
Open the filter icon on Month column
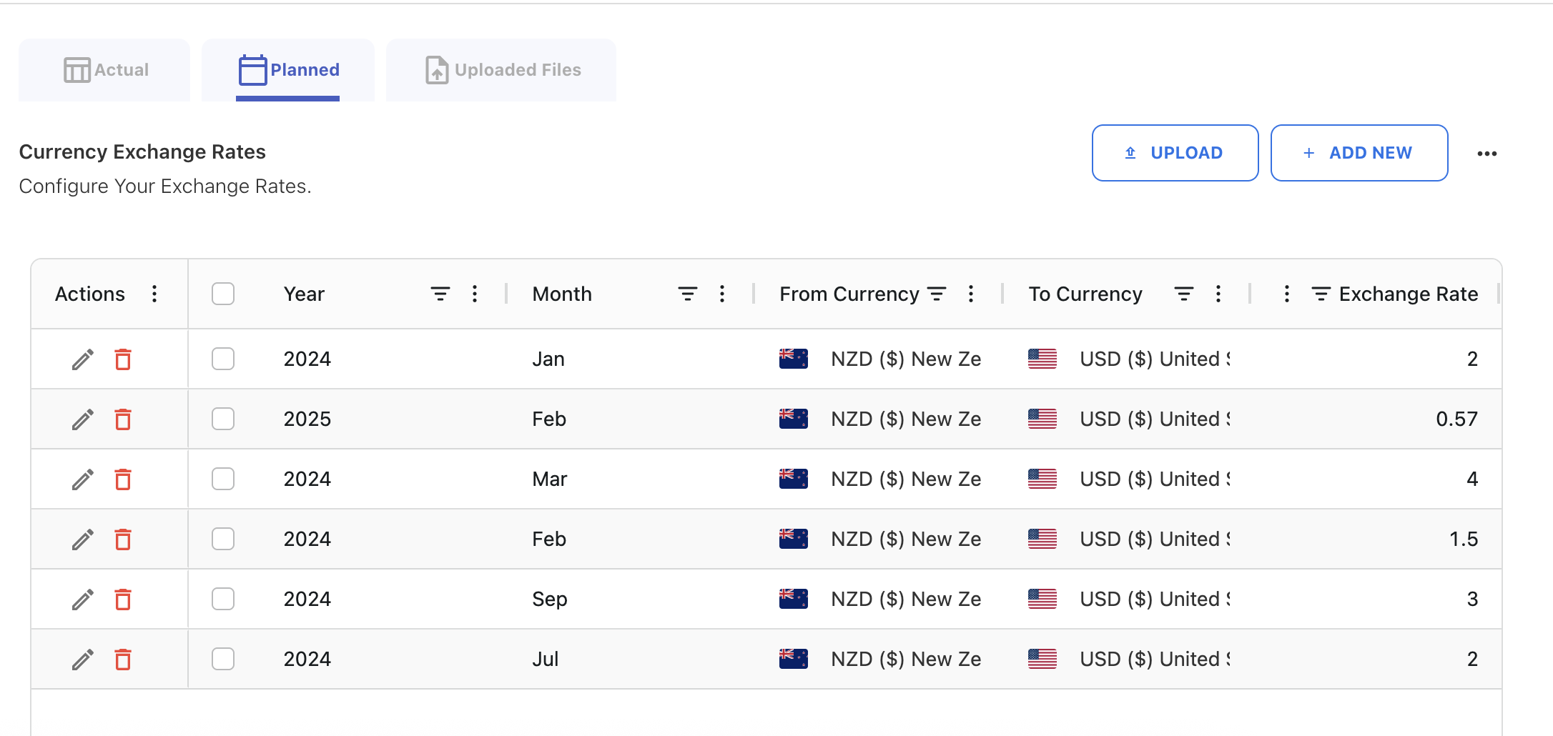coord(687,293)
